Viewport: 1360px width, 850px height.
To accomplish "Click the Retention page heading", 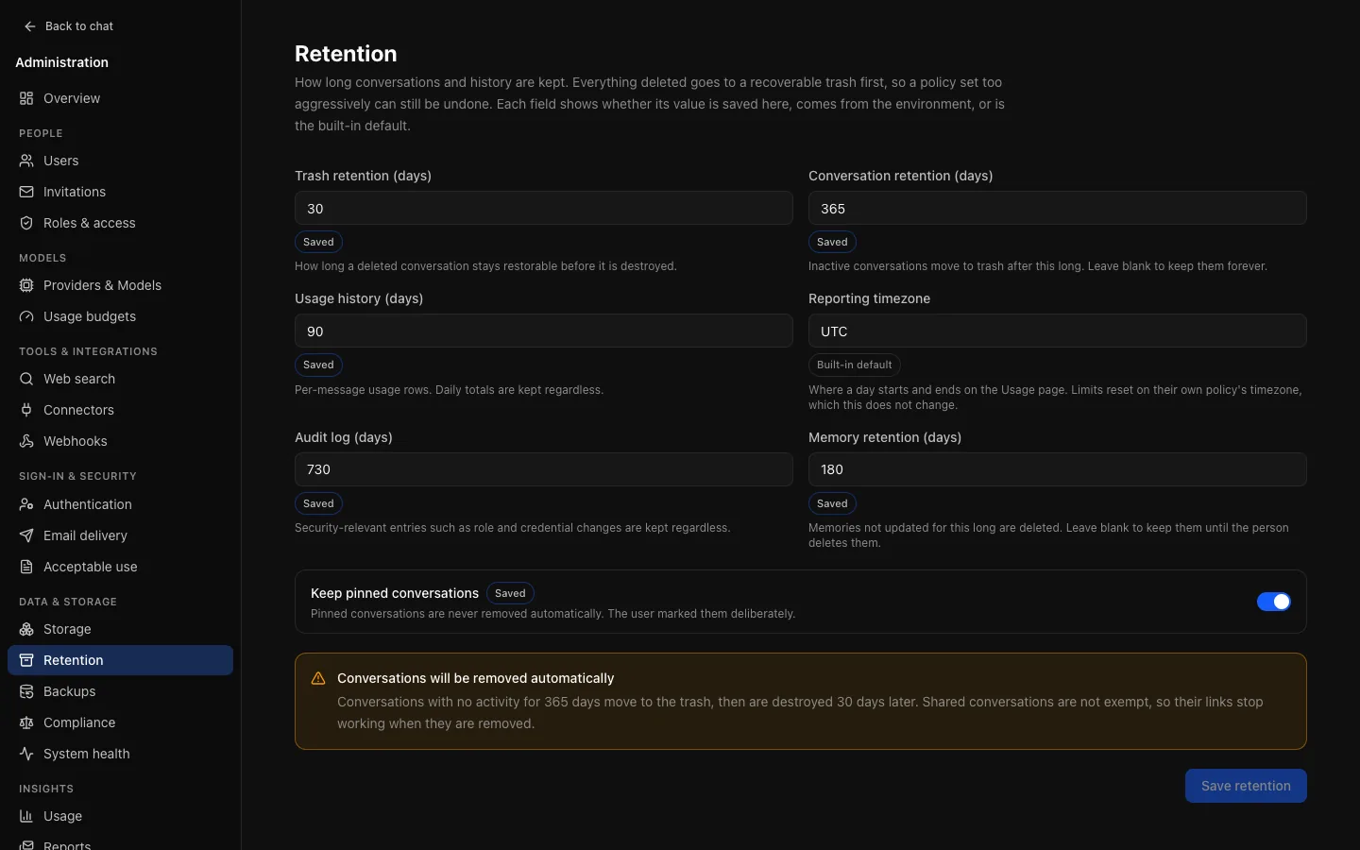I will [x=346, y=54].
